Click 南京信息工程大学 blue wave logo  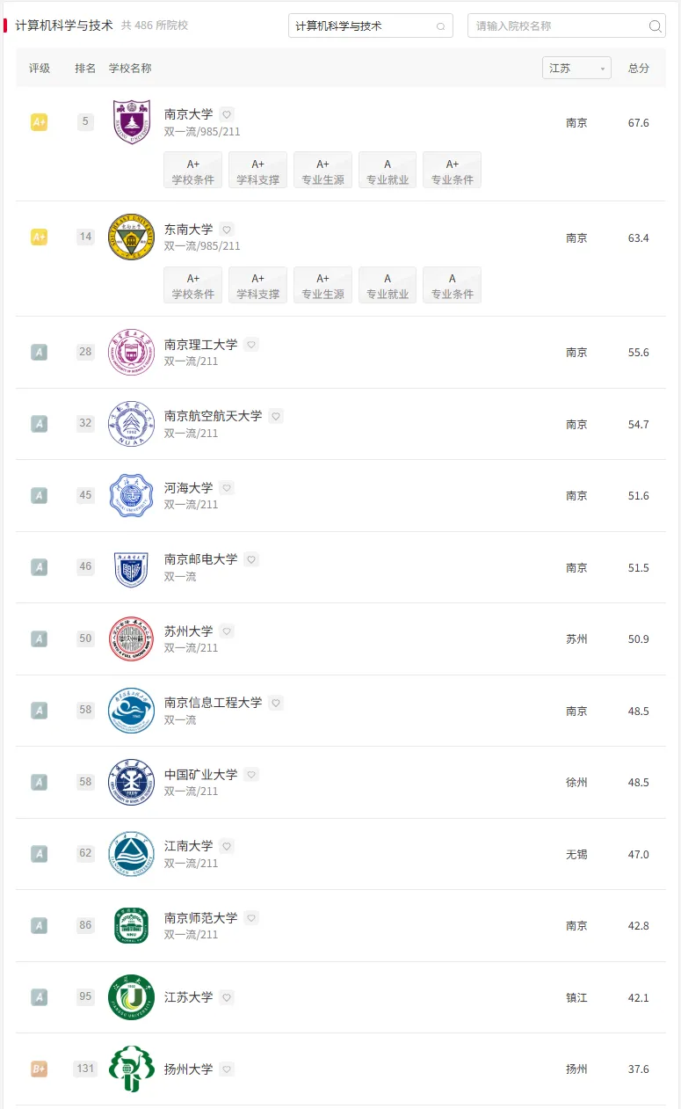[131, 711]
